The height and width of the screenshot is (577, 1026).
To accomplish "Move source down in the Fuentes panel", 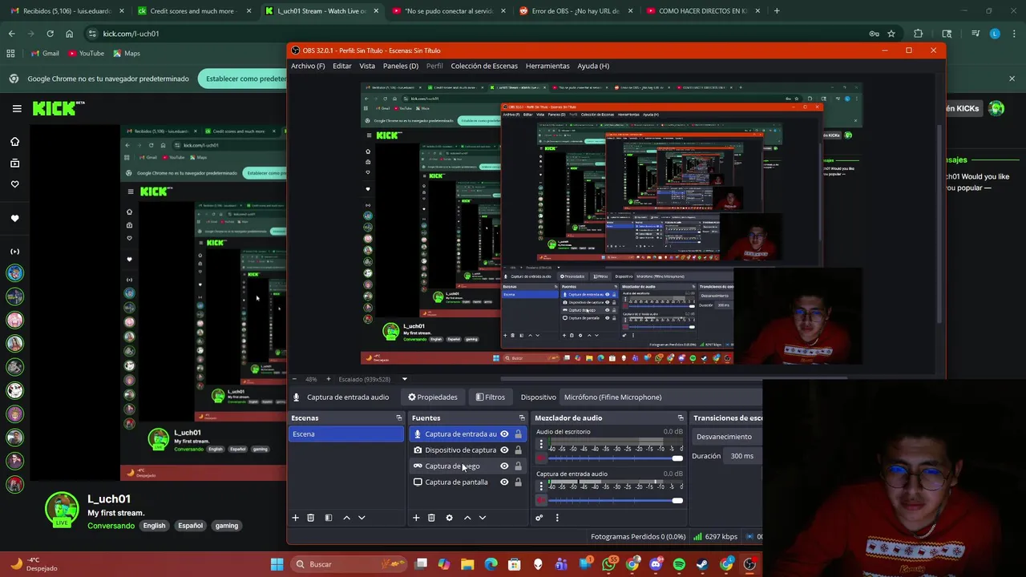I will (x=483, y=518).
